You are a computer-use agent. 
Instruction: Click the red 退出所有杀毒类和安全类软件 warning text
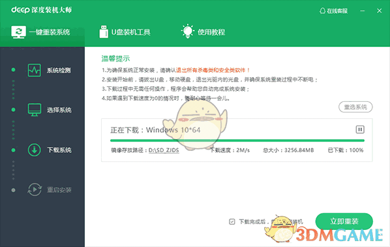point(213,71)
